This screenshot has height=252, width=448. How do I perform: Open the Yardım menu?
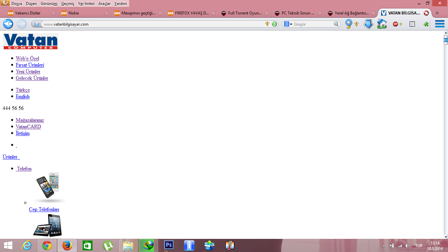pos(121,4)
